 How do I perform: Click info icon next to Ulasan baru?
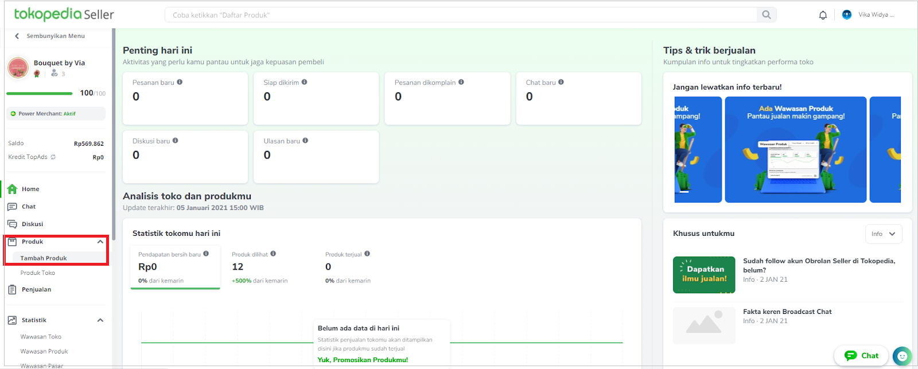(305, 141)
